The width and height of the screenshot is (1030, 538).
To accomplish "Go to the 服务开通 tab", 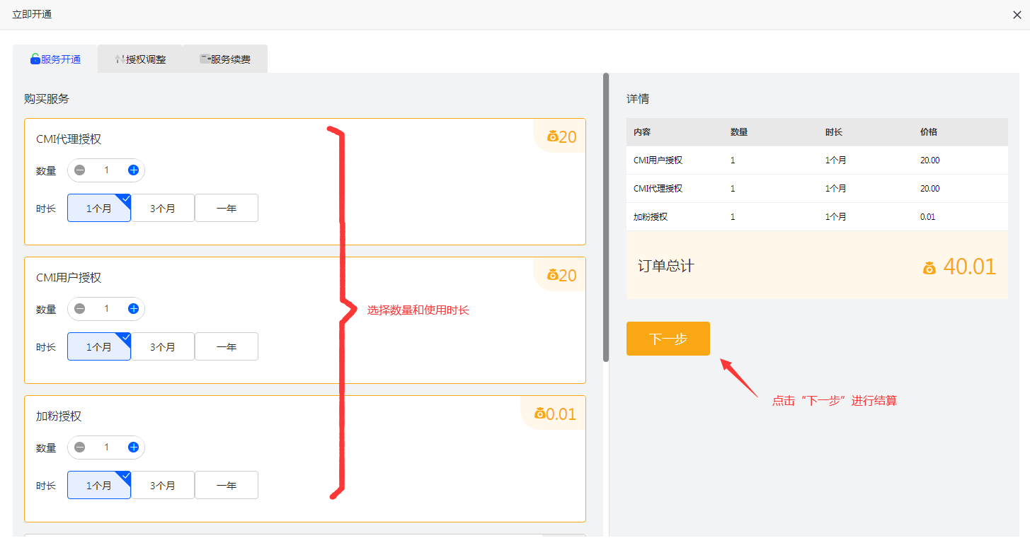I will 55,59.
